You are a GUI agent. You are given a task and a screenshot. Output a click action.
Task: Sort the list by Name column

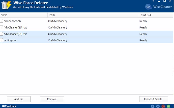point(24,15)
